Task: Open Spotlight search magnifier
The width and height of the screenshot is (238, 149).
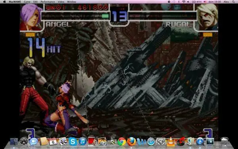Action: [233, 2]
